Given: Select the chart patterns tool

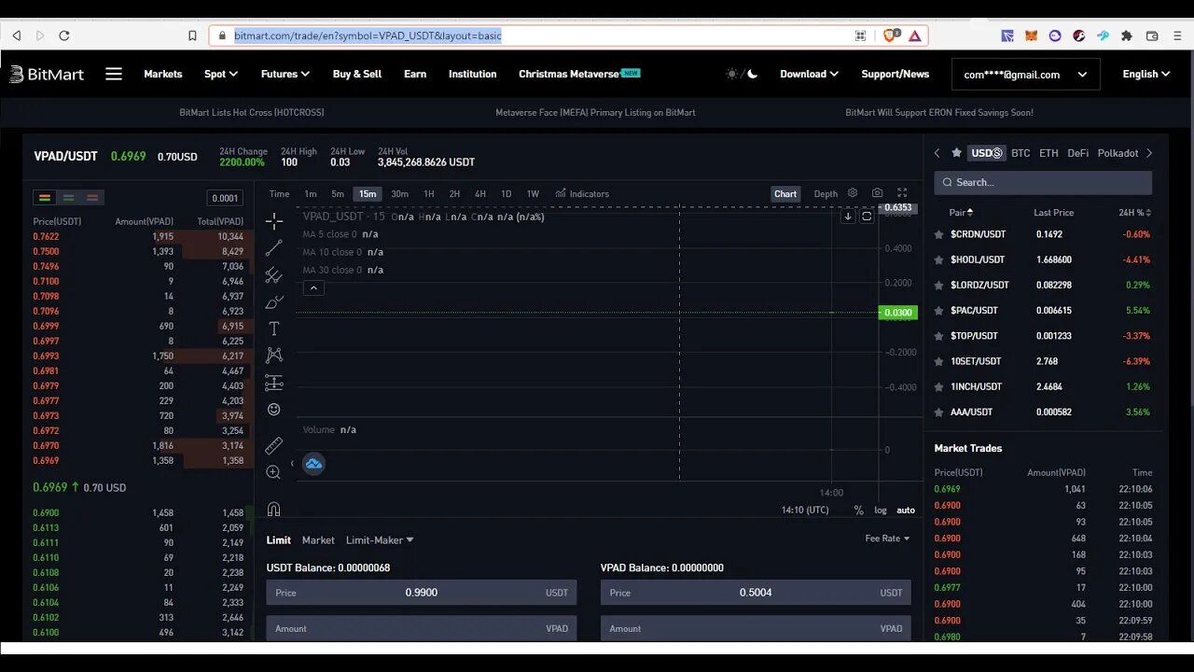Looking at the screenshot, I should pos(273,356).
